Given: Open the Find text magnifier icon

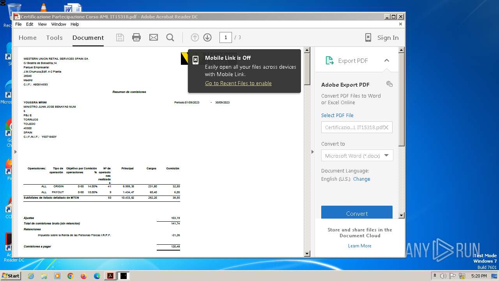Looking at the screenshot, I should click(x=170, y=37).
